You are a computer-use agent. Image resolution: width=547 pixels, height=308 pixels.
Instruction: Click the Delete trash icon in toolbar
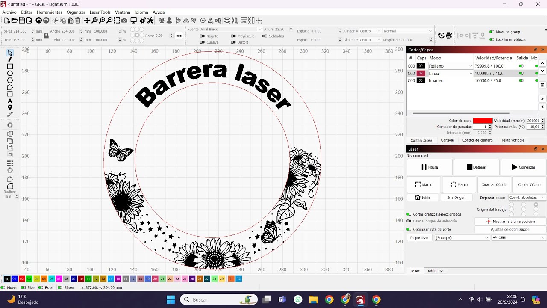click(x=78, y=21)
